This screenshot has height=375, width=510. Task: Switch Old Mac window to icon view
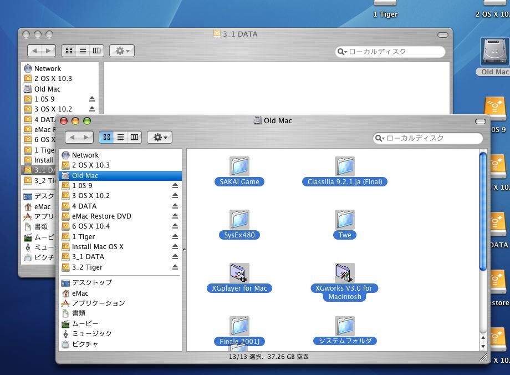[x=106, y=137]
